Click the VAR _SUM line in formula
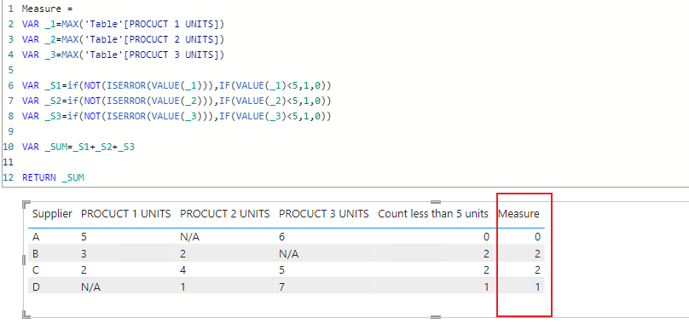The width and height of the screenshot is (689, 324). click(78, 148)
